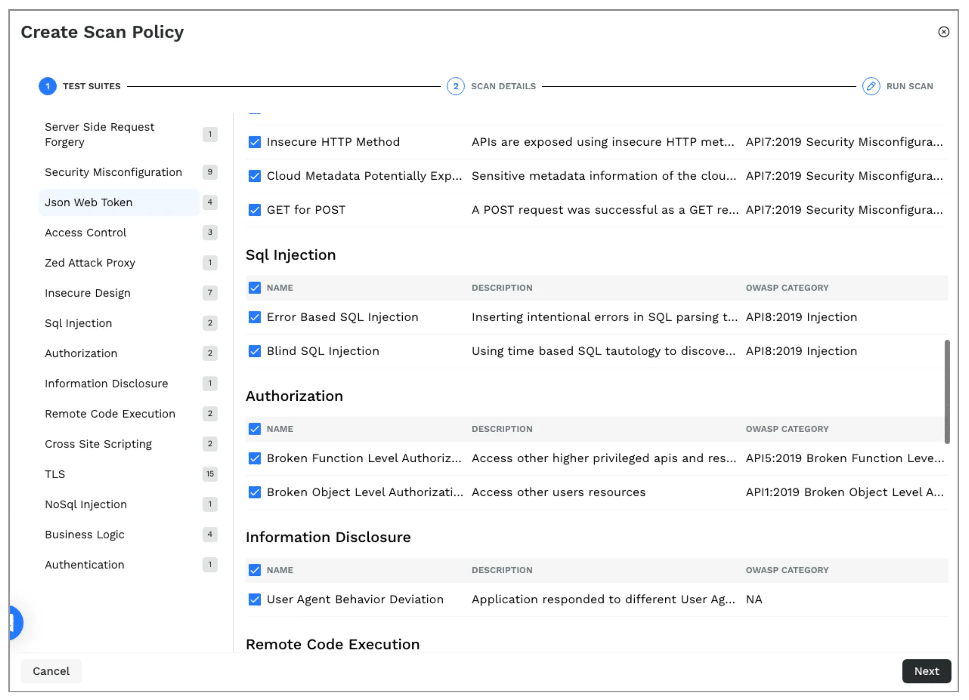Click 'Access other users resources' description

tap(558, 492)
